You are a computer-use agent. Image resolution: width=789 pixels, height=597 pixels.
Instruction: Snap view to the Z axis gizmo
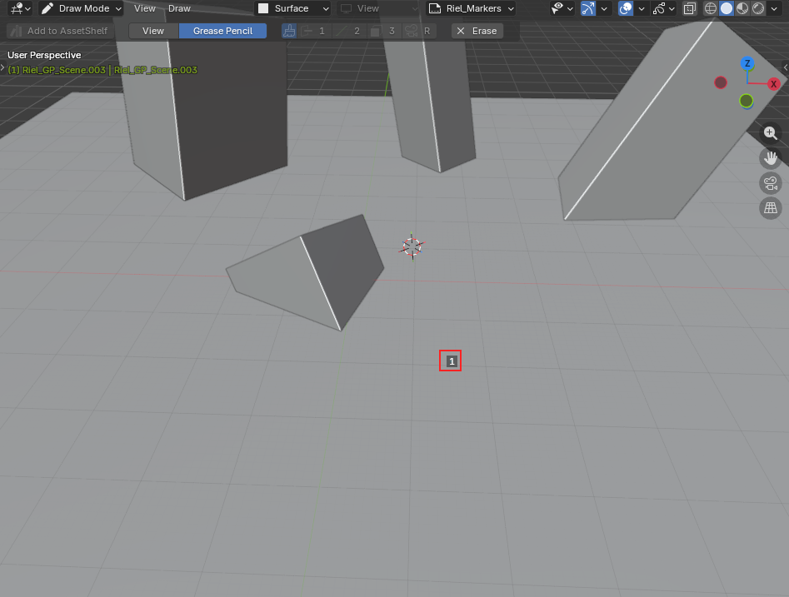click(747, 63)
